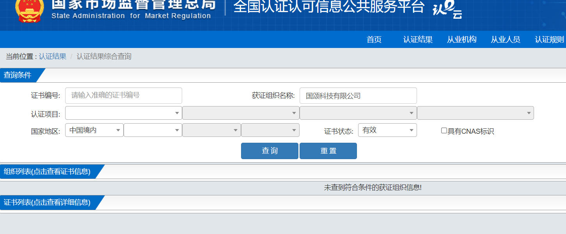Image resolution: width=566 pixels, height=234 pixels.
Task: Open the 从业机构 menu item
Action: pyautogui.click(x=462, y=39)
